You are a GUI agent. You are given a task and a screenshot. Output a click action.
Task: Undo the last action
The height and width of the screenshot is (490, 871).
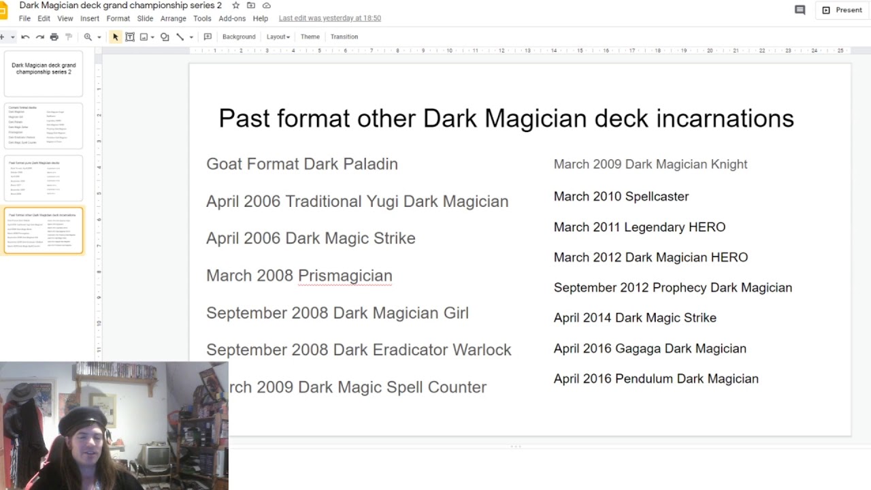[x=25, y=37]
